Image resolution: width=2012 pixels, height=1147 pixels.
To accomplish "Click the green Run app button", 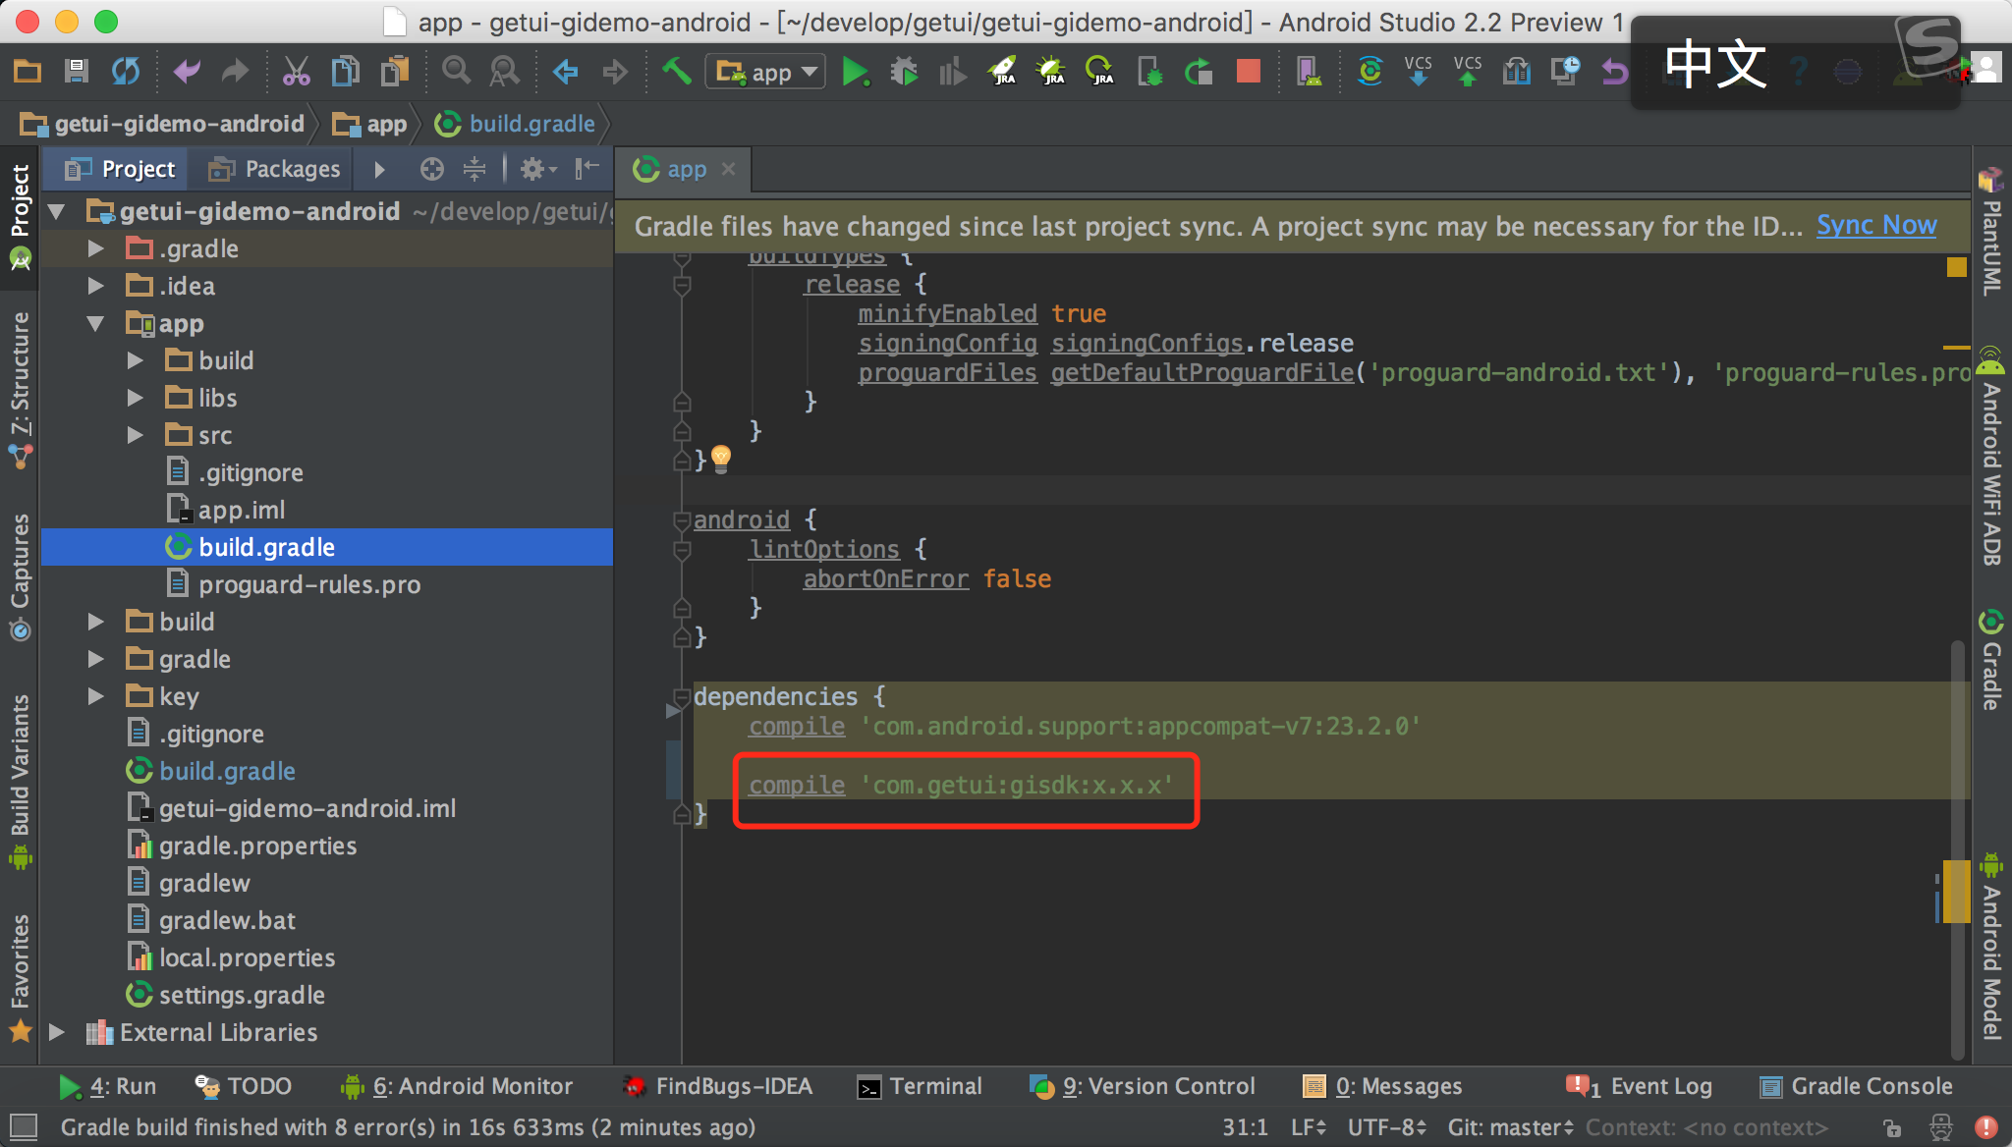I will pos(855,72).
